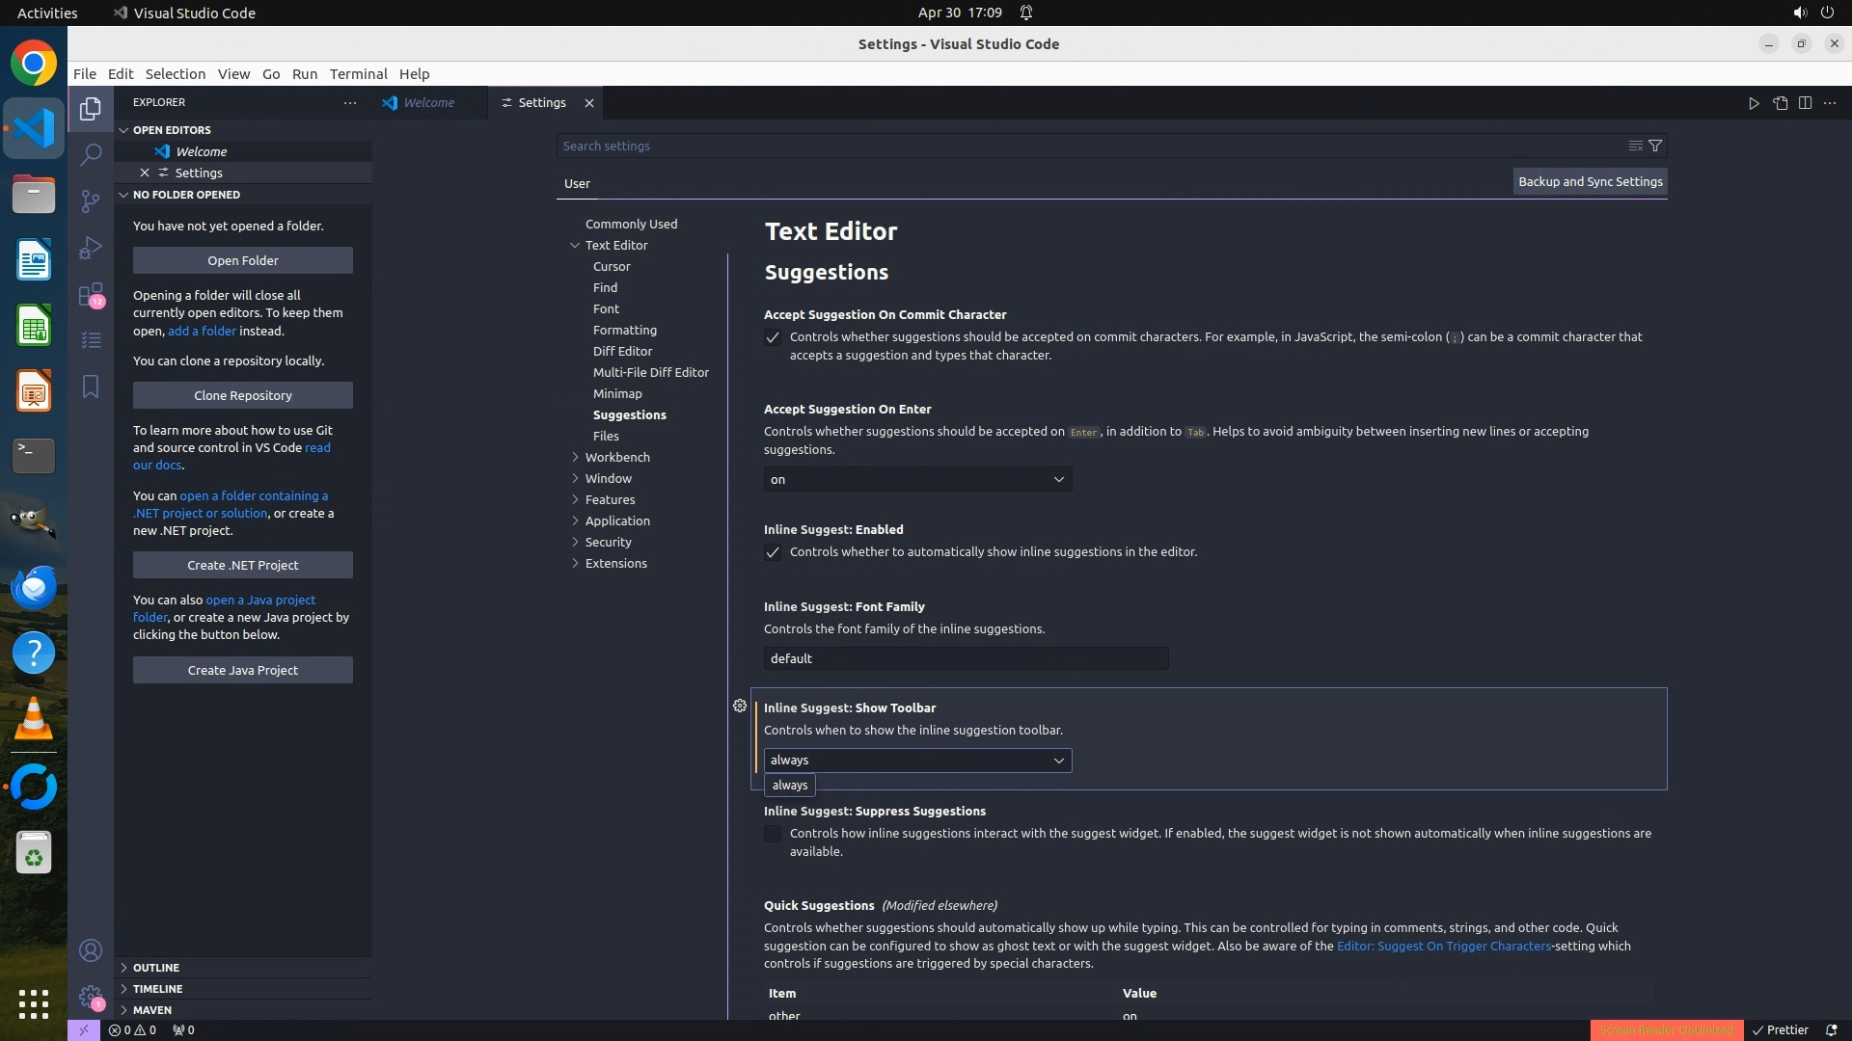Click the Accounts icon in activity bar

point(91,950)
